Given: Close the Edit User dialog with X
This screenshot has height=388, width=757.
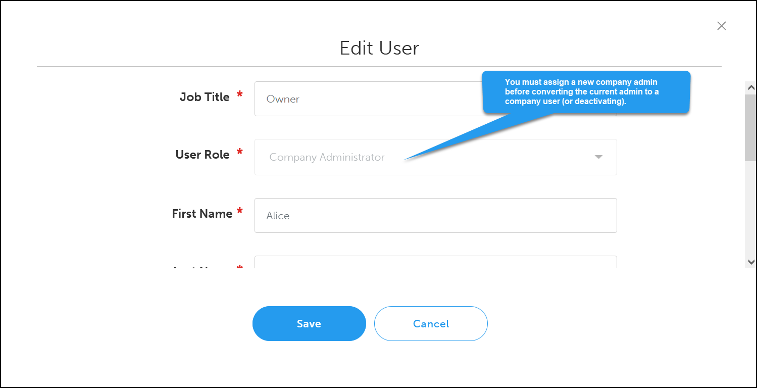Looking at the screenshot, I should (x=721, y=26).
